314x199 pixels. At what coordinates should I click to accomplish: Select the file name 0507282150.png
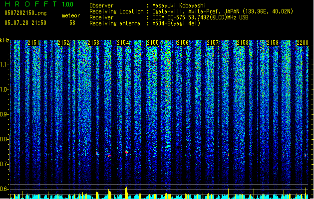[x=25, y=13]
